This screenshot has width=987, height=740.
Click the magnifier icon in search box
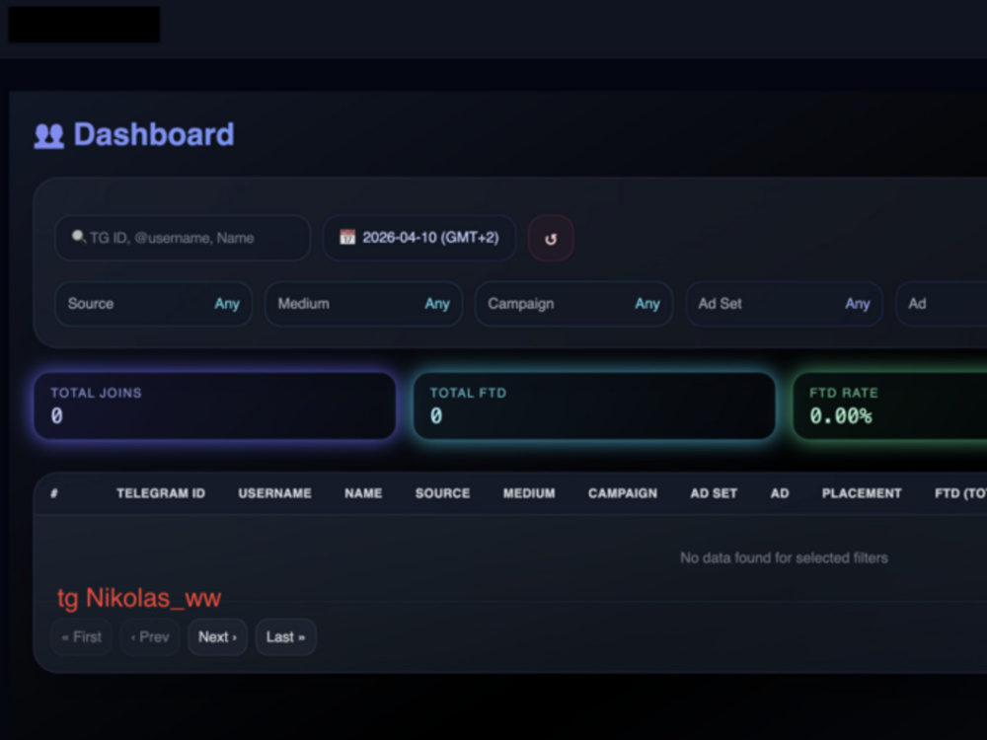pos(78,237)
